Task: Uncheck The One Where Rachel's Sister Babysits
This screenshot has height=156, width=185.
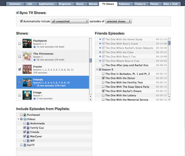Action: [x=103, y=48]
